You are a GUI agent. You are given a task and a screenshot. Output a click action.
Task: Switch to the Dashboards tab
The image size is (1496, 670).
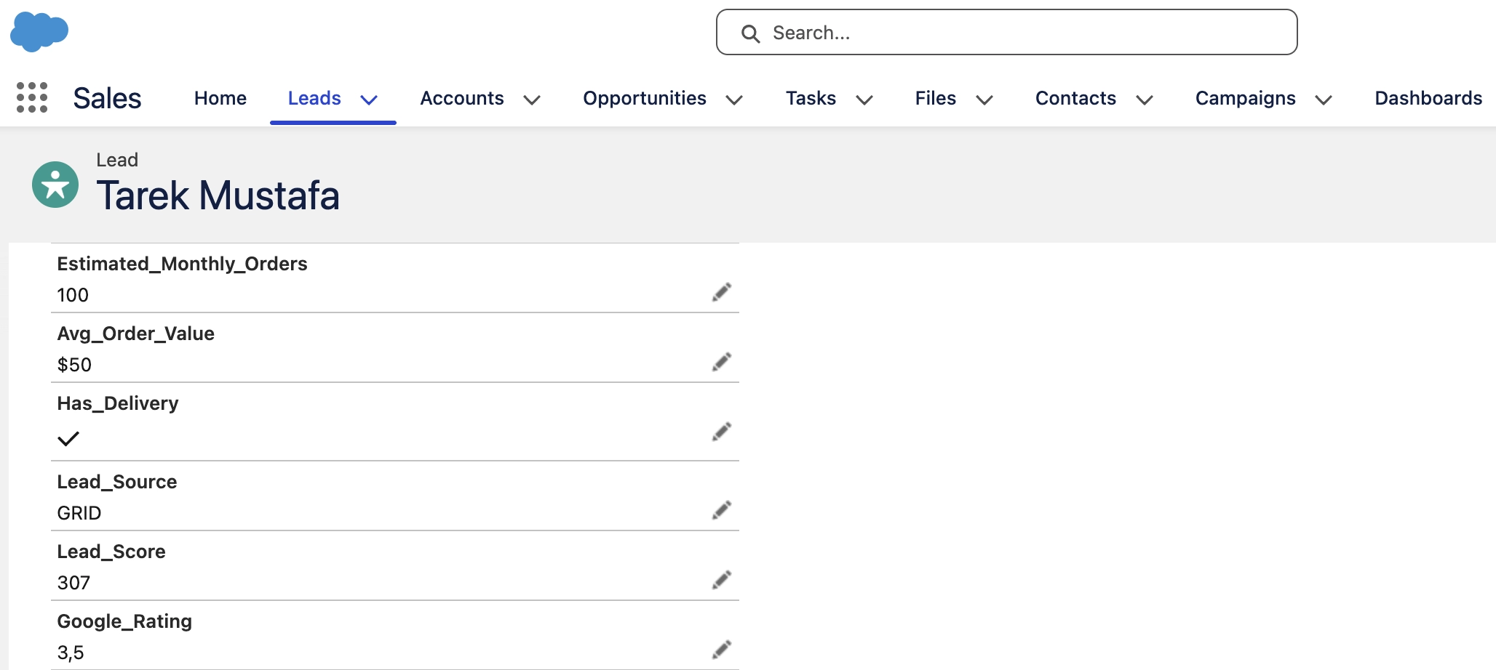coord(1428,98)
